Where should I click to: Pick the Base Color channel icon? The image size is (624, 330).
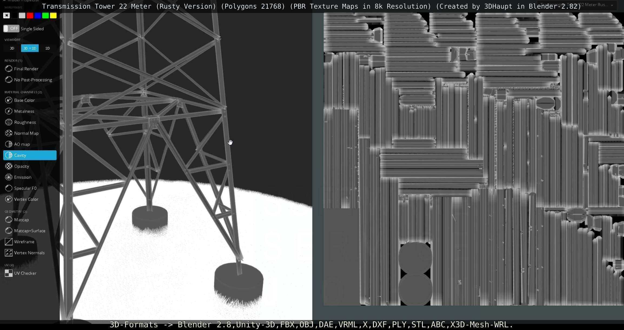point(9,100)
